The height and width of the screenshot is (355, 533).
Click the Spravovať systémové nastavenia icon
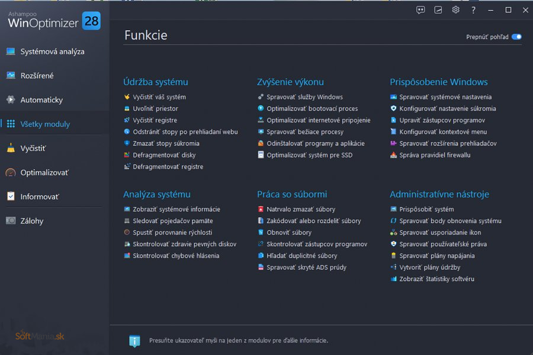(393, 97)
